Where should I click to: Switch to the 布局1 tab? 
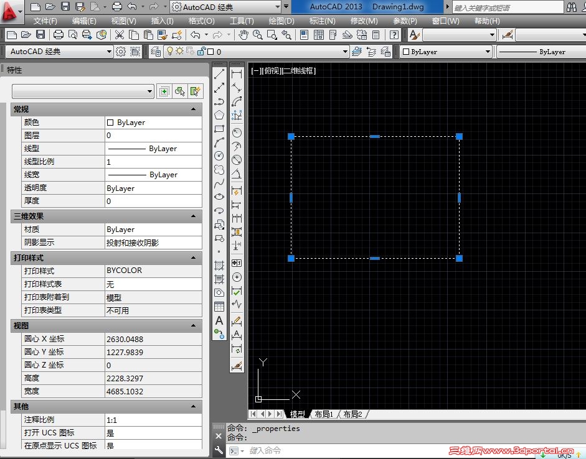point(324,414)
